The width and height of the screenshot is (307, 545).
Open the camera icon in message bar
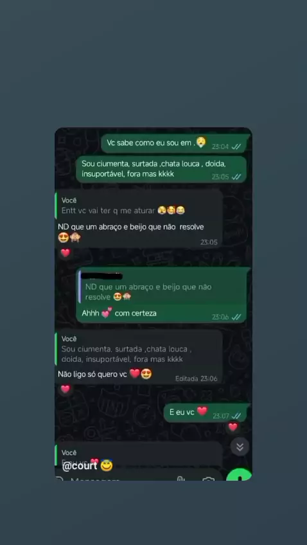pyautogui.click(x=208, y=479)
